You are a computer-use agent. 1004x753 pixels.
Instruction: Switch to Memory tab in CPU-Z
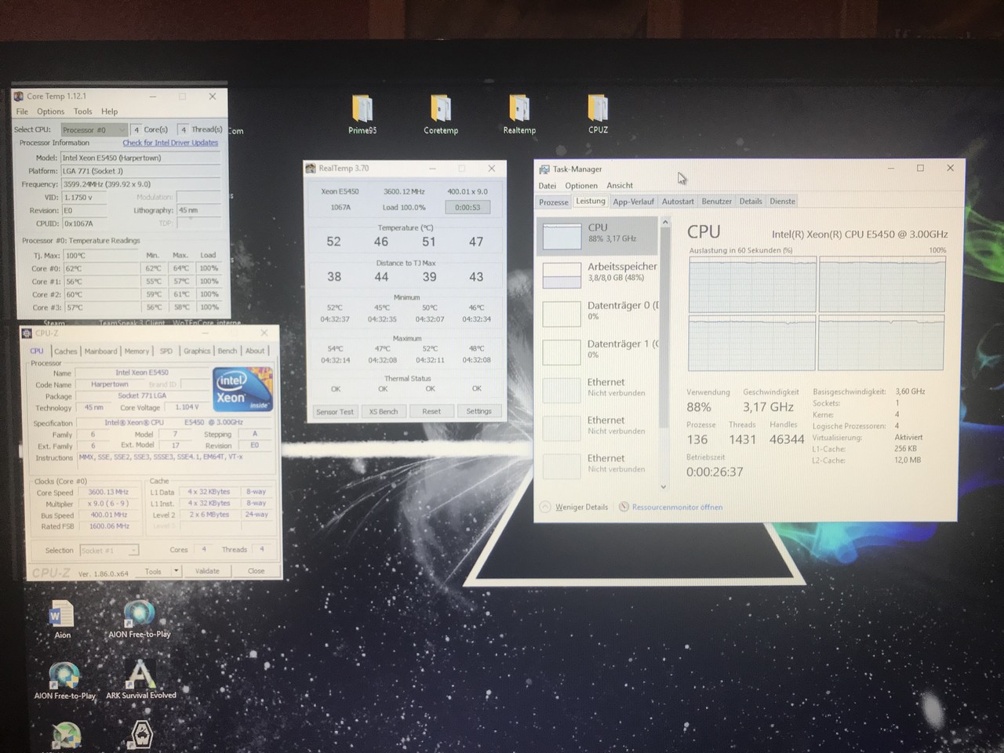(x=136, y=351)
